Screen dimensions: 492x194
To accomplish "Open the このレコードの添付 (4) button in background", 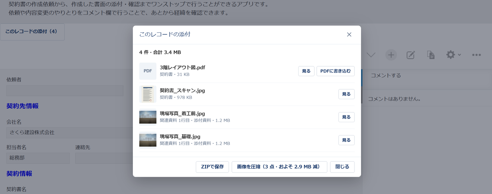I will click(32, 32).
